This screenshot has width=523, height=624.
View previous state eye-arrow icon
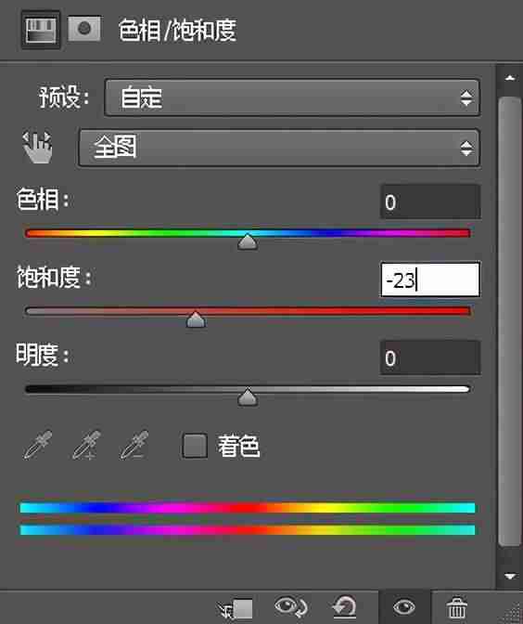(291, 607)
